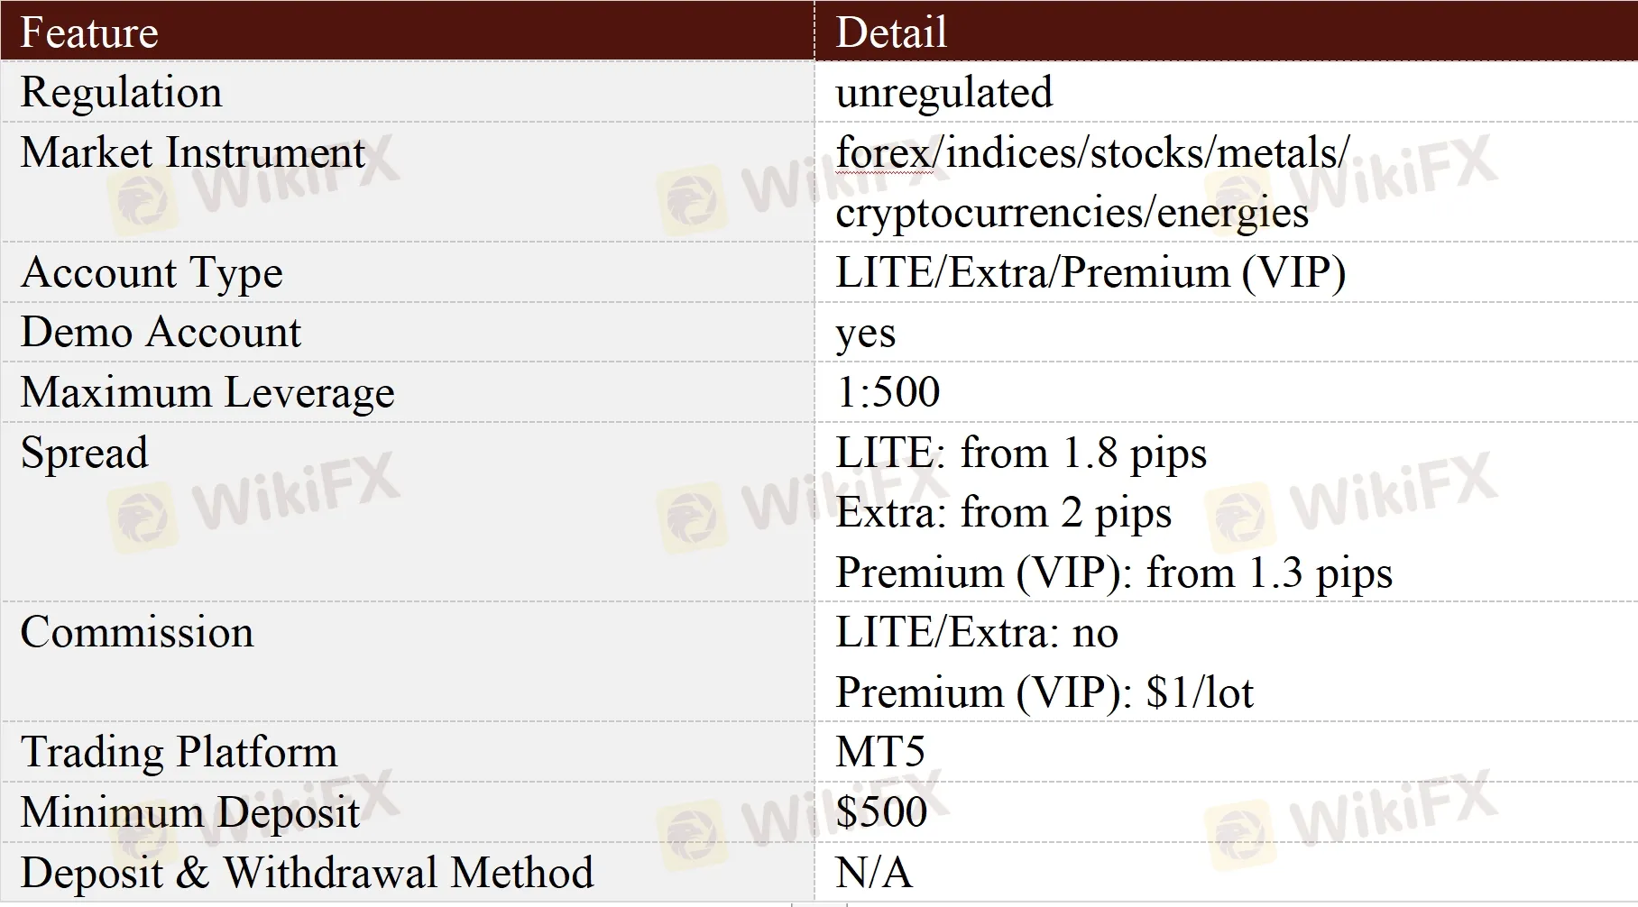Click the underlined word 'forex'
This screenshot has height=907, width=1638.
click(883, 152)
